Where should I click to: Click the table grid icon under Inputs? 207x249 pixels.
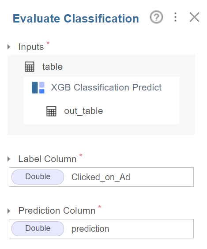click(30, 67)
